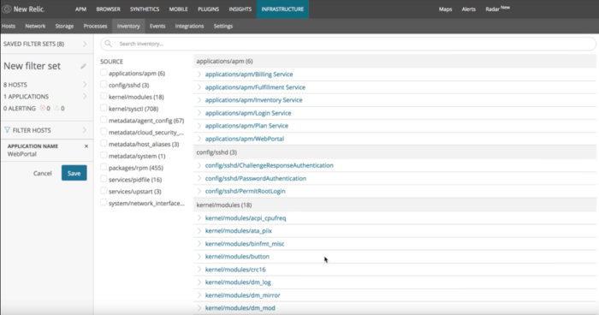
Task: Switch to the Storage tab
Action: coord(64,26)
